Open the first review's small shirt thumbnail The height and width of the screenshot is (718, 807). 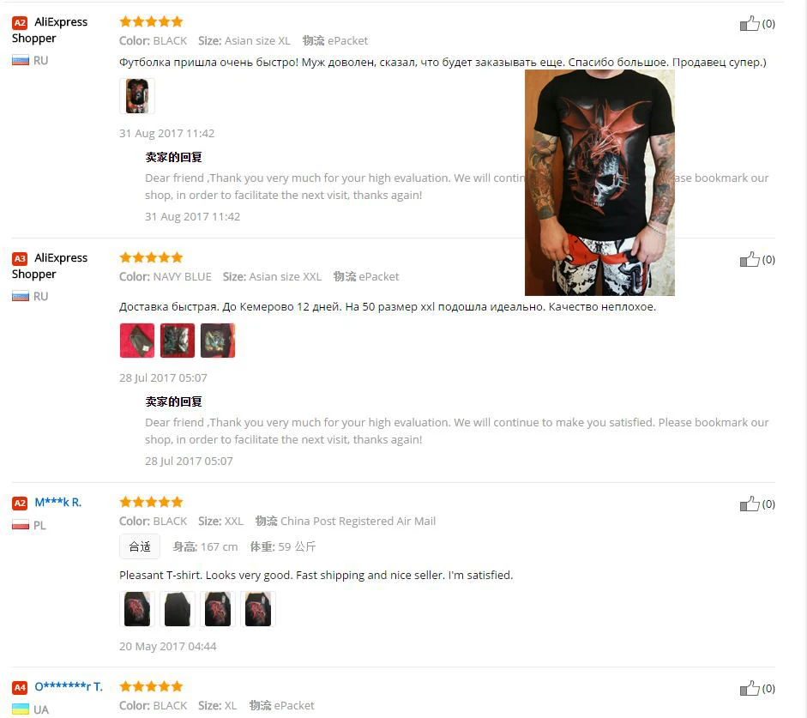coord(137,96)
